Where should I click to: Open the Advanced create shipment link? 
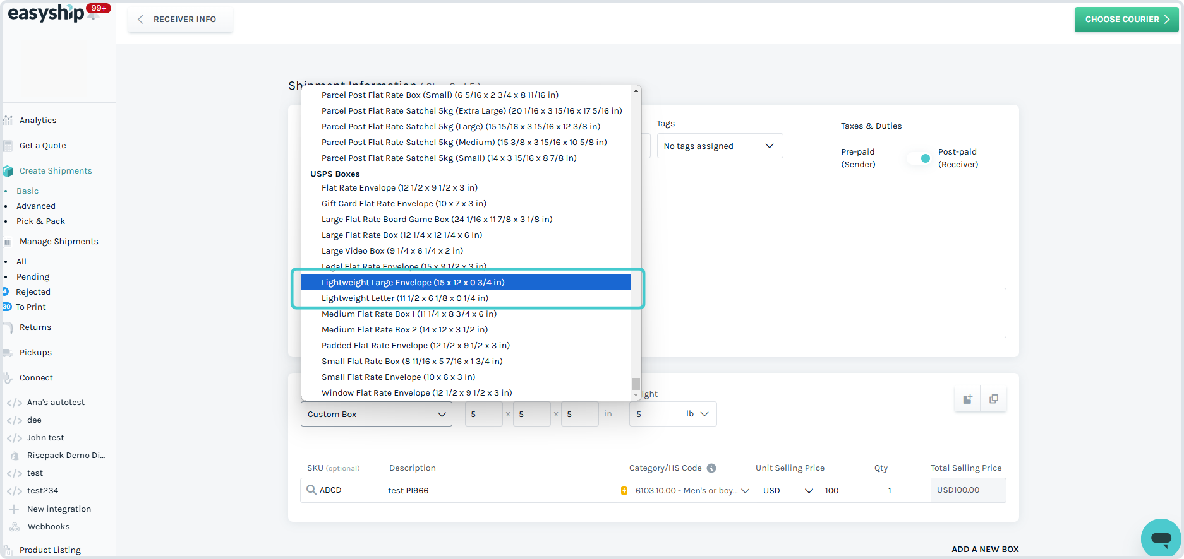[x=36, y=206]
